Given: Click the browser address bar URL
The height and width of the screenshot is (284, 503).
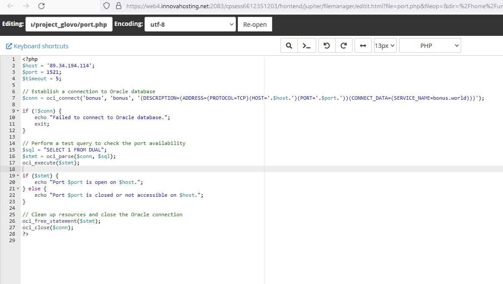Looking at the screenshot, I should pos(314,6).
